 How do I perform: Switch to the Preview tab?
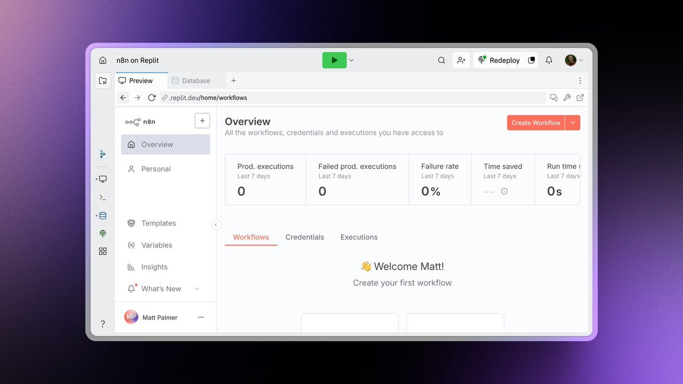[x=142, y=81]
